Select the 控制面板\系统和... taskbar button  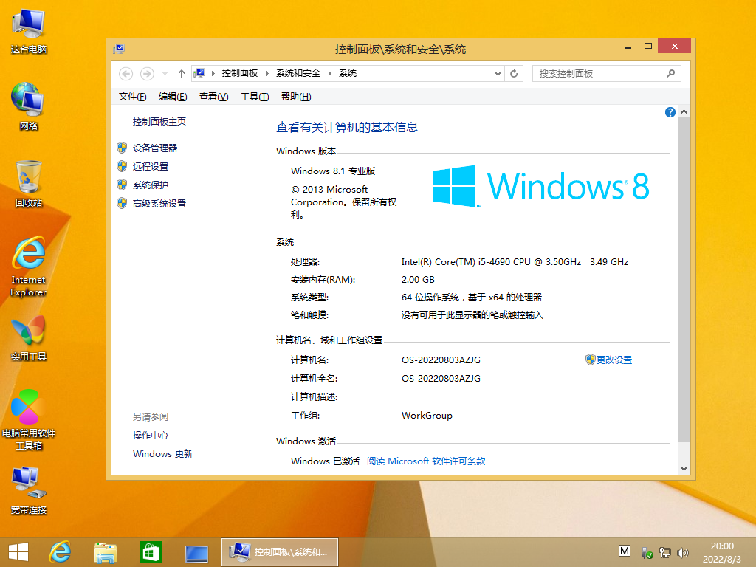(x=280, y=552)
